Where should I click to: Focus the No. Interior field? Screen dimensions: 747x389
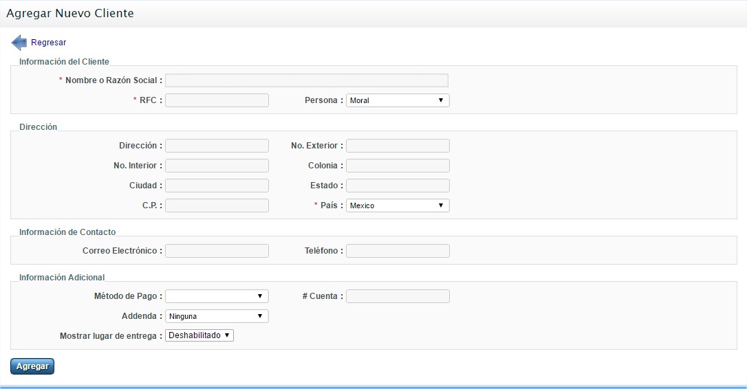pos(217,166)
